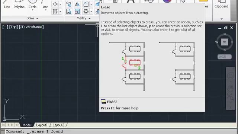The height and width of the screenshot is (134, 238).
Task: Open the [2D Wireframe] visual style menu
Action: tap(31, 27)
